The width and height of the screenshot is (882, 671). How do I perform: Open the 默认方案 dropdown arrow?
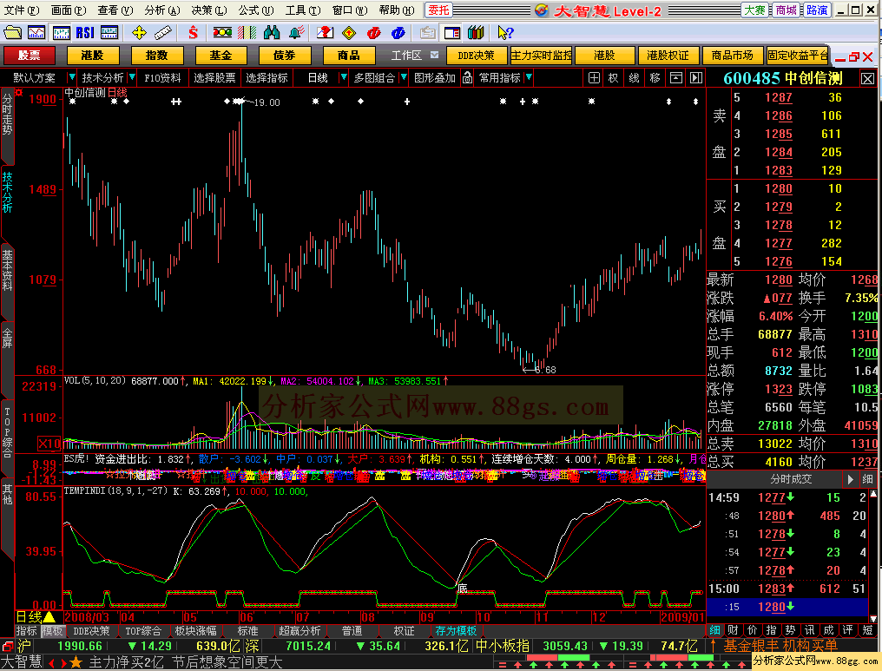click(x=71, y=77)
